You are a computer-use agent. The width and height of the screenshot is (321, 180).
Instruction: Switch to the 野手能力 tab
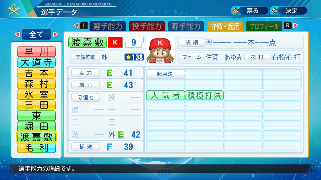click(186, 26)
